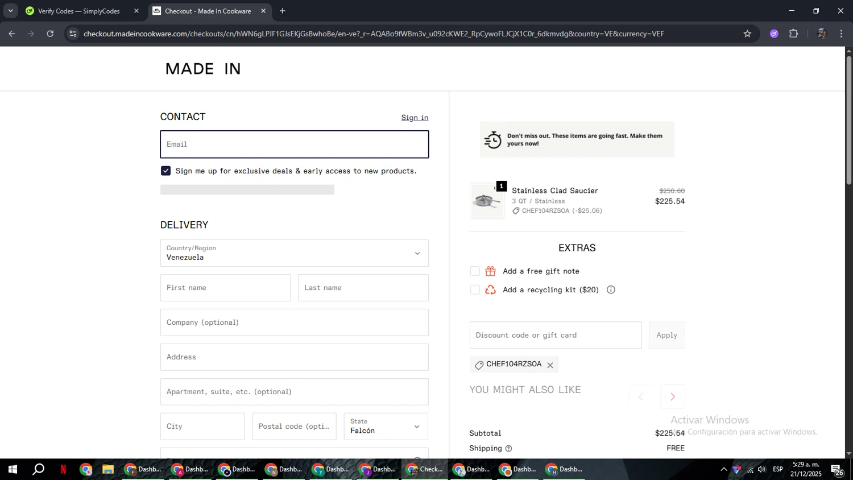View site information icon in address bar
This screenshot has width=853, height=480.
coord(73,34)
